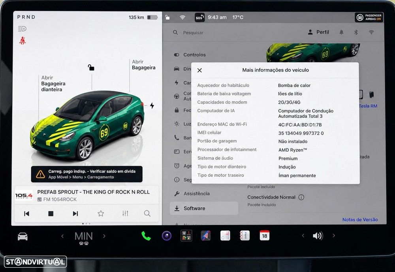Tap the Bluetooth icon in settings header

(x=356, y=32)
